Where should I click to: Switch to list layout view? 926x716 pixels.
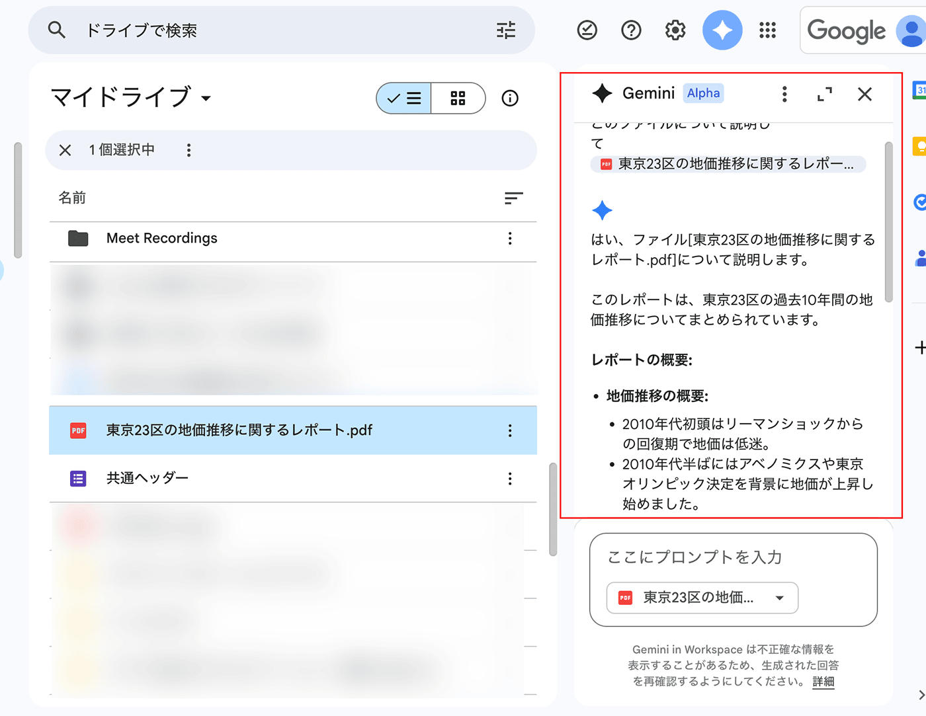point(403,99)
